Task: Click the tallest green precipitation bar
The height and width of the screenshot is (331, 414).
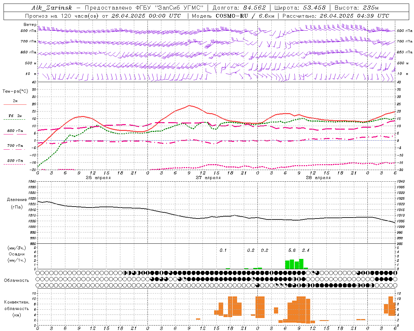Action: click(301, 264)
